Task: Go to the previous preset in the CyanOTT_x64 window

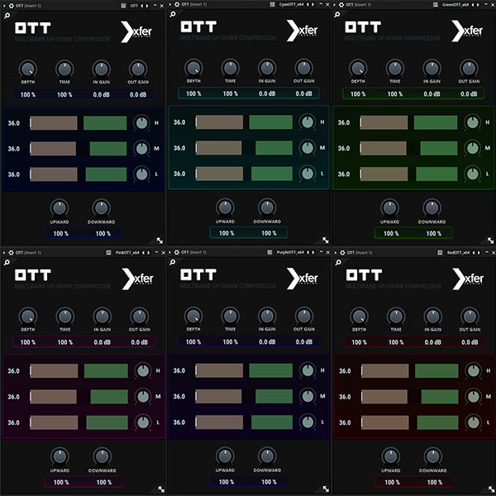Action: (308, 4)
